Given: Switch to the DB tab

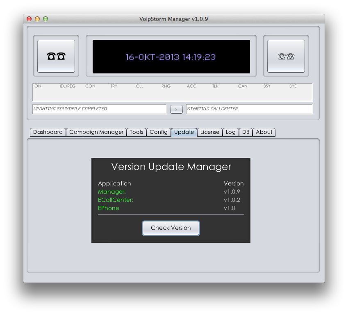Looking at the screenshot, I should tap(246, 132).
